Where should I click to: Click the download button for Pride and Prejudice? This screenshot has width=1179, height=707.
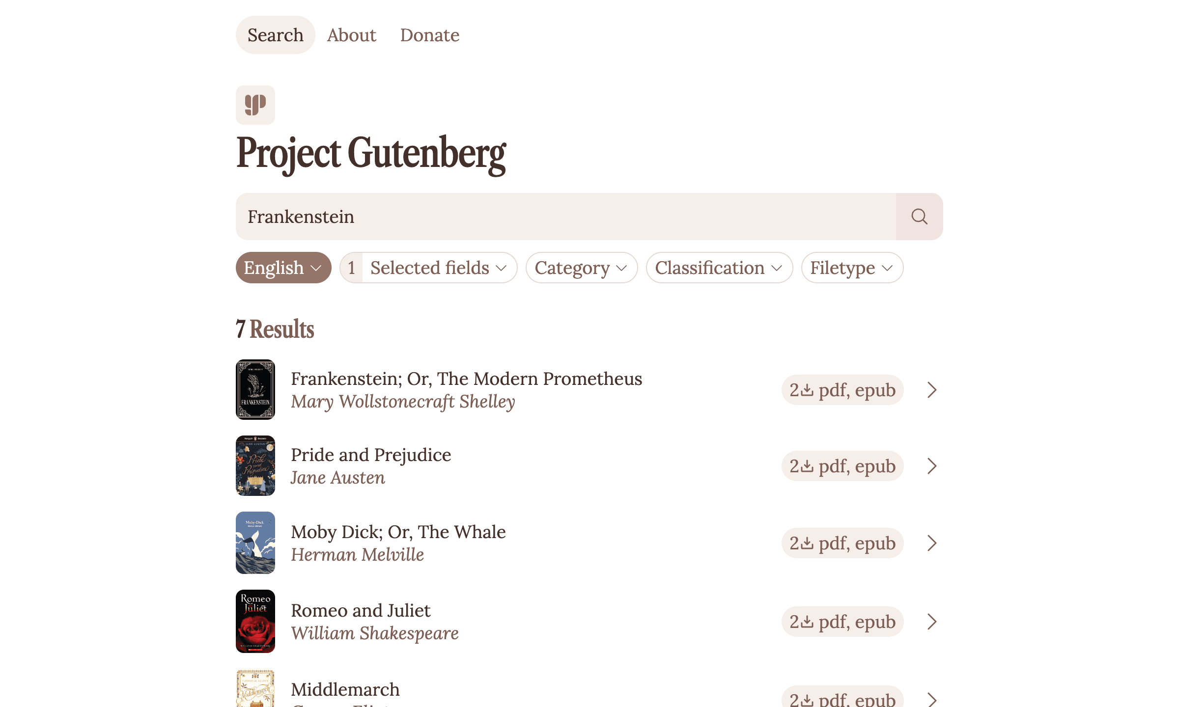click(x=842, y=465)
